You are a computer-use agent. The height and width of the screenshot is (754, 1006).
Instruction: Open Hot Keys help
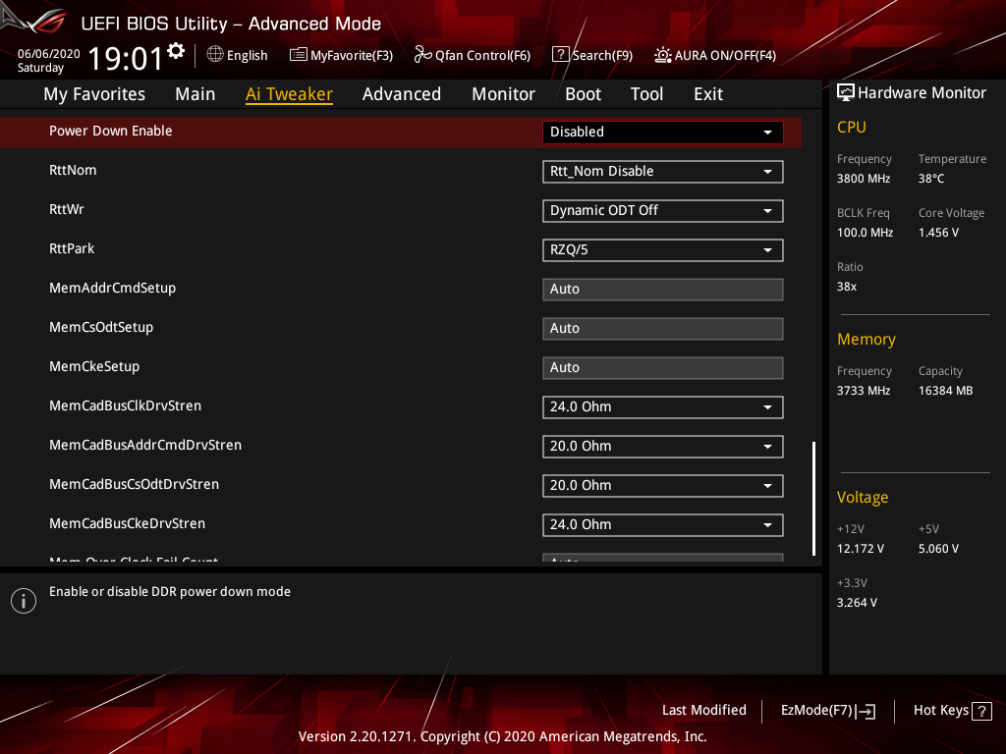click(x=952, y=711)
